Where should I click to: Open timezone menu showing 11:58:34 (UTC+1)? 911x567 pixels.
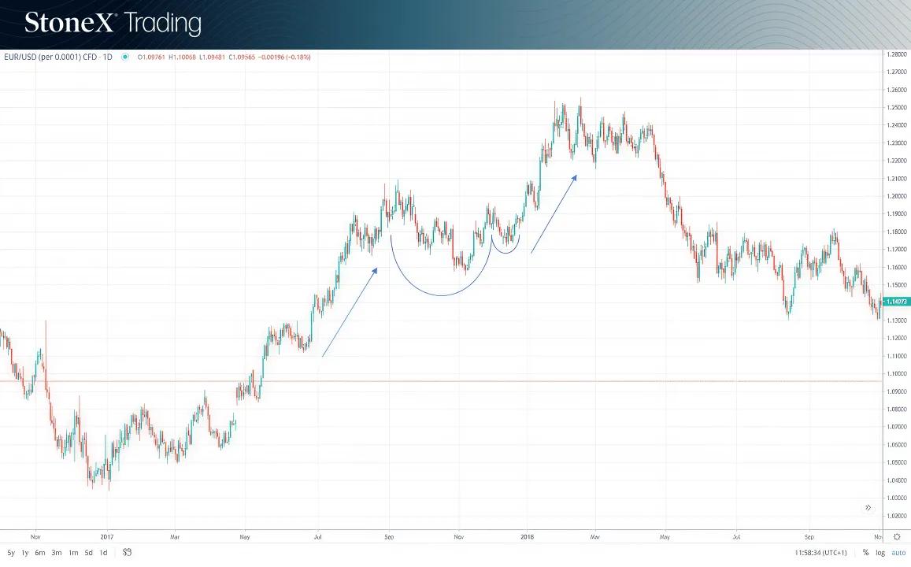(820, 553)
